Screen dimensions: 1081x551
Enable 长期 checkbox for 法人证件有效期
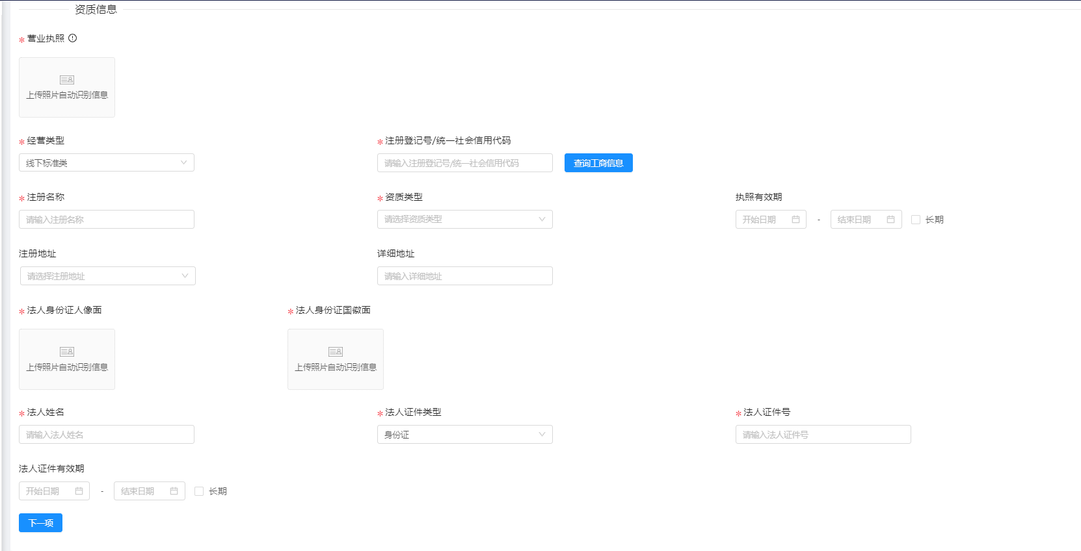click(x=199, y=491)
